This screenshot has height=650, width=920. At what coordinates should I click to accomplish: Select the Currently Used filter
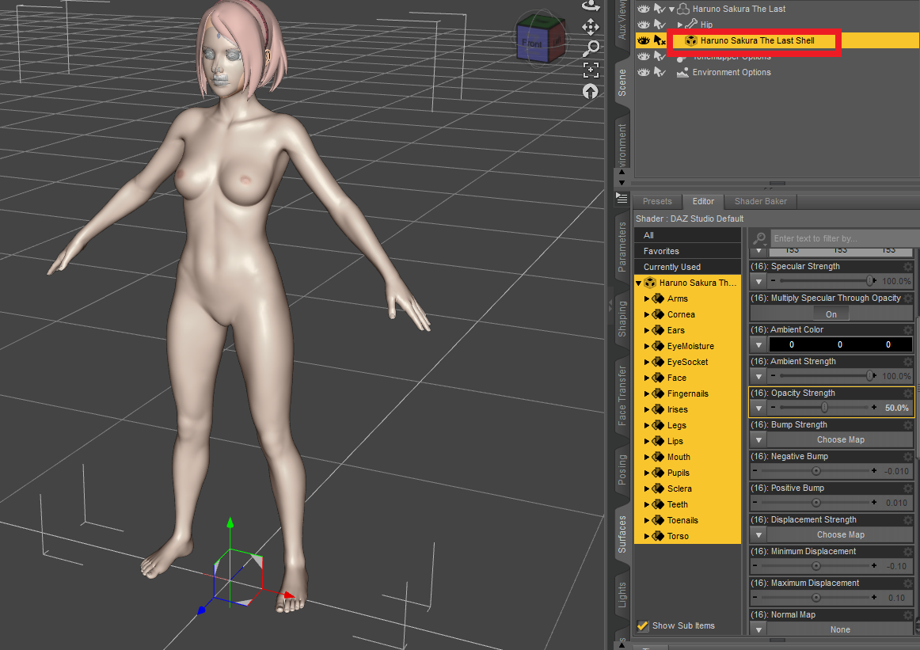[688, 266]
